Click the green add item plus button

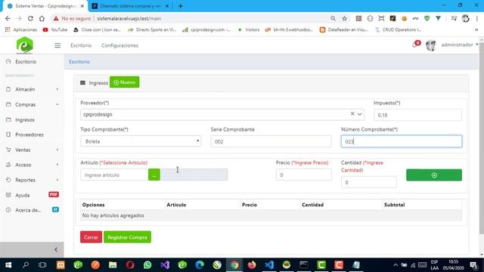[434, 175]
